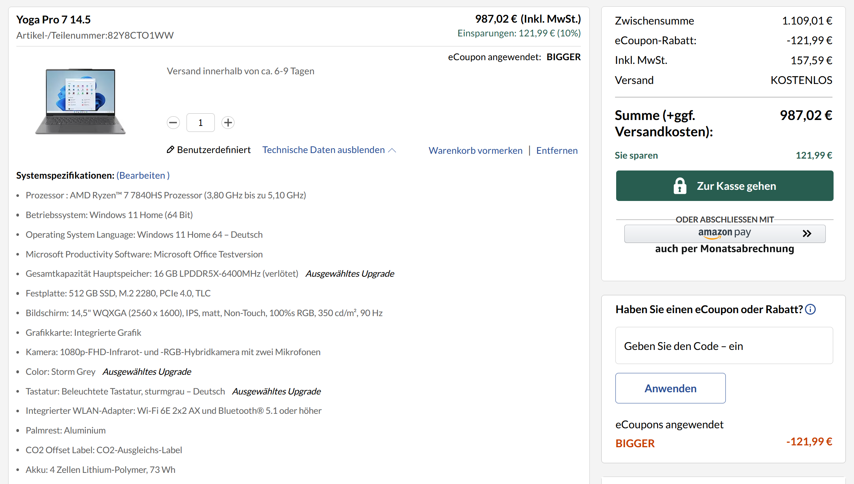
Task: Open Bearbeiten next to Systemspezifikationen
Action: [x=143, y=175]
